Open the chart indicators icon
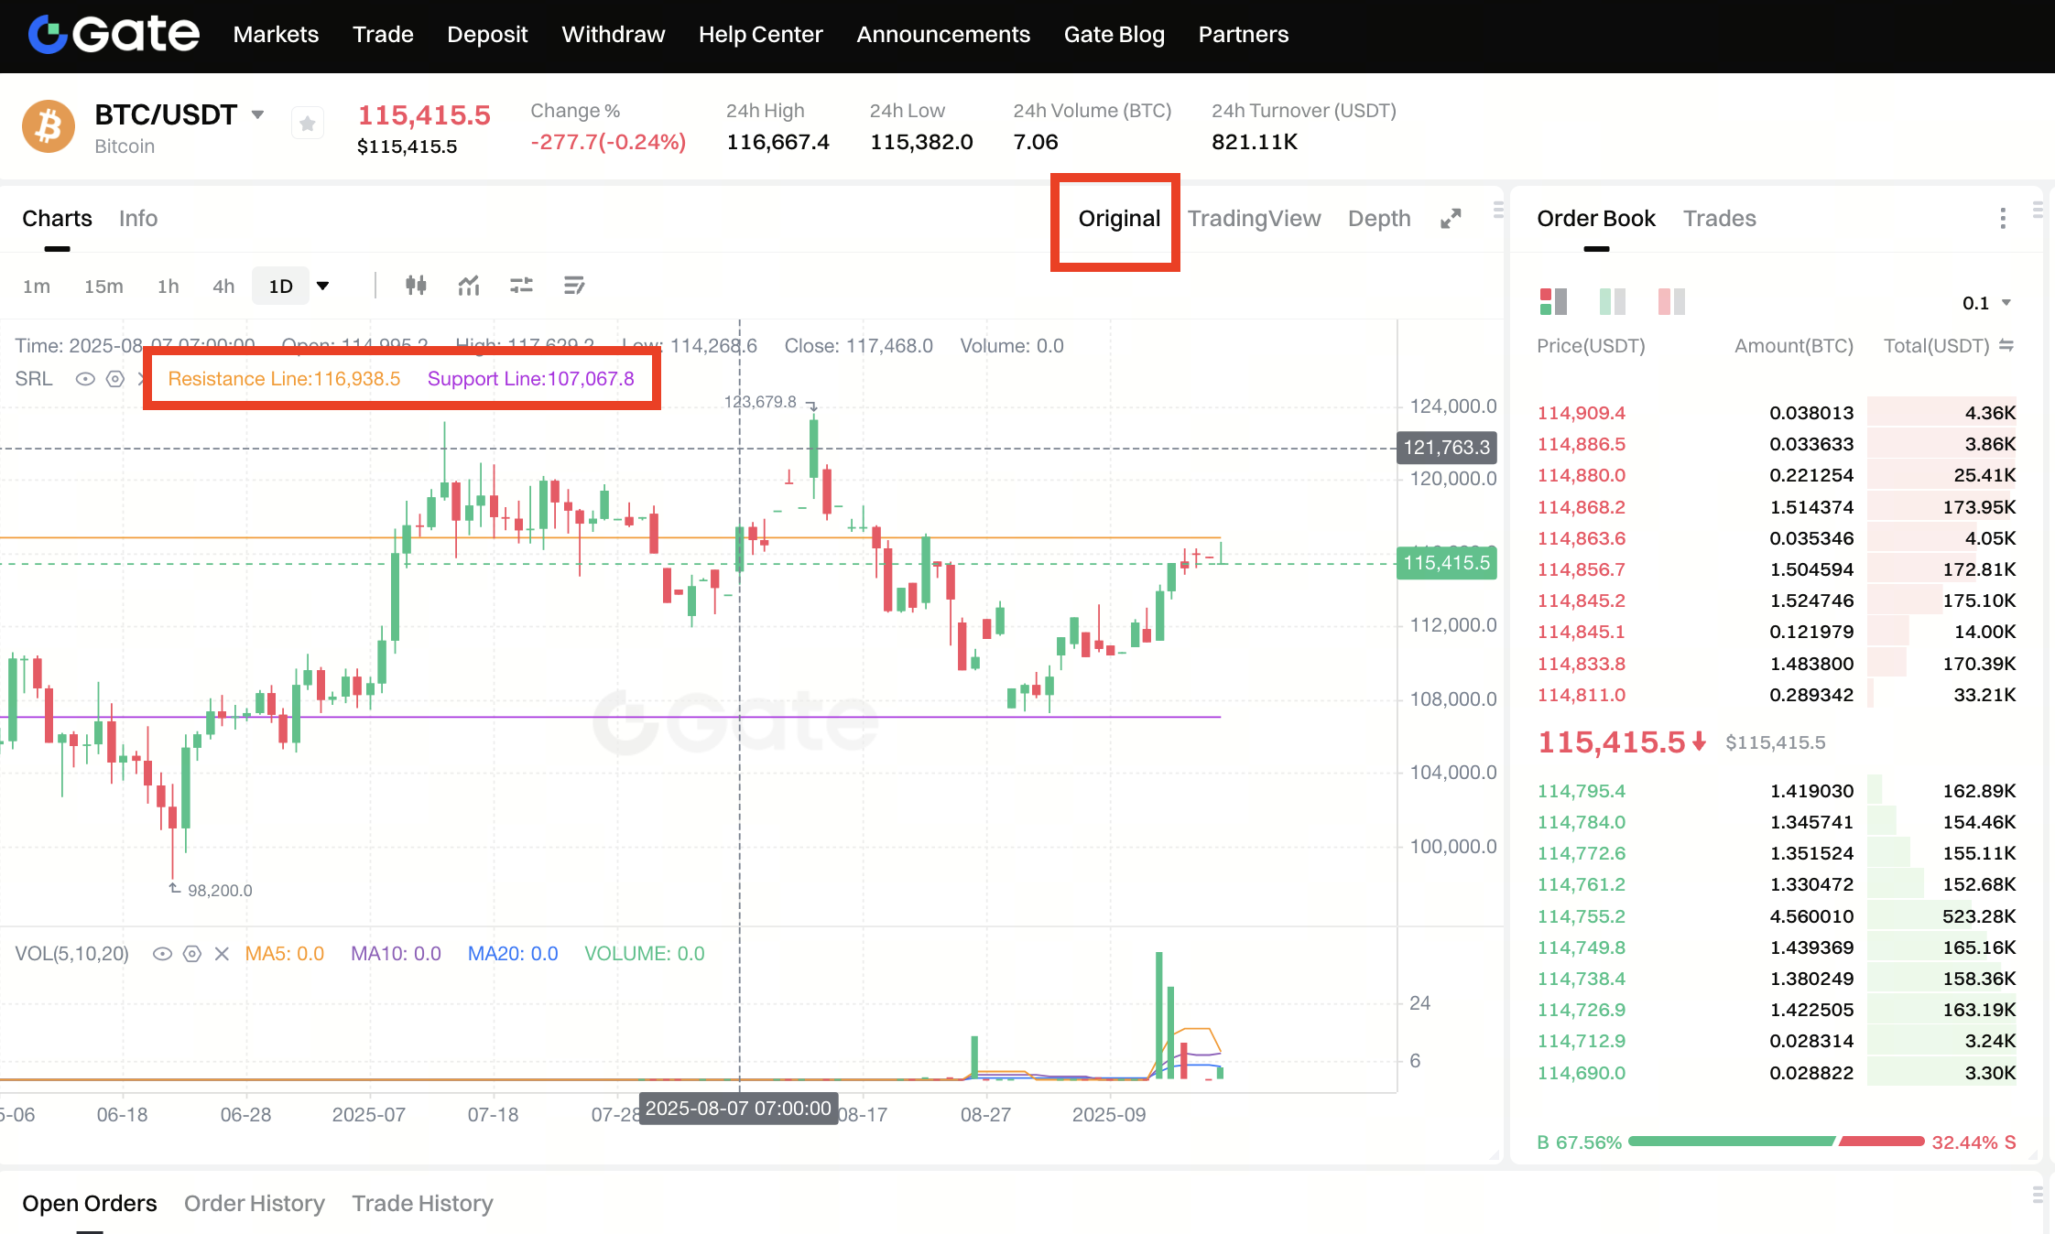 click(x=469, y=286)
